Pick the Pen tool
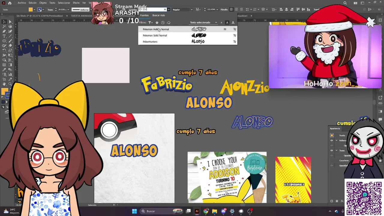This screenshot has width=384, height=216. tap(4, 31)
